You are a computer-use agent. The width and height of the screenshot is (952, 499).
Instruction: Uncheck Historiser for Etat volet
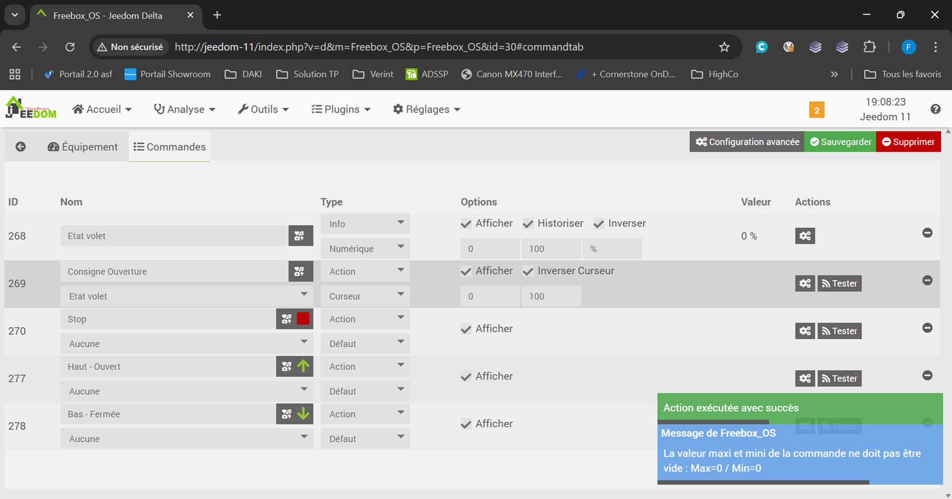pyautogui.click(x=528, y=224)
